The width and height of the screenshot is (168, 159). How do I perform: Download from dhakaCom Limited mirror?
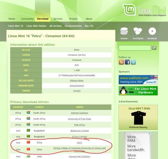(x=80, y=131)
